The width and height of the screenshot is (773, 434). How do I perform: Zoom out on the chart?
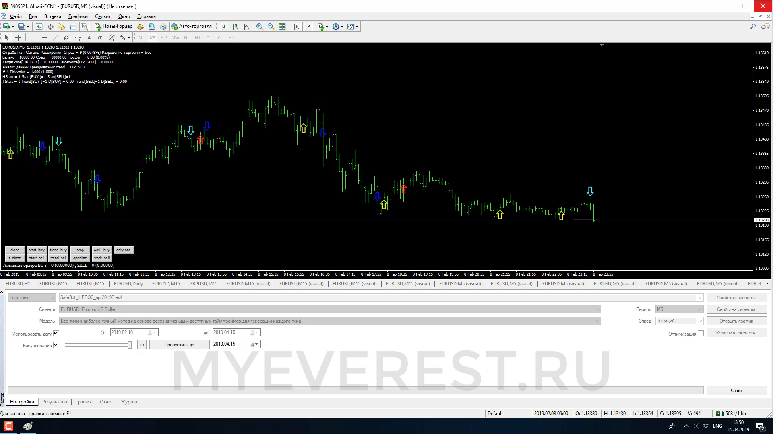pyautogui.click(x=271, y=27)
